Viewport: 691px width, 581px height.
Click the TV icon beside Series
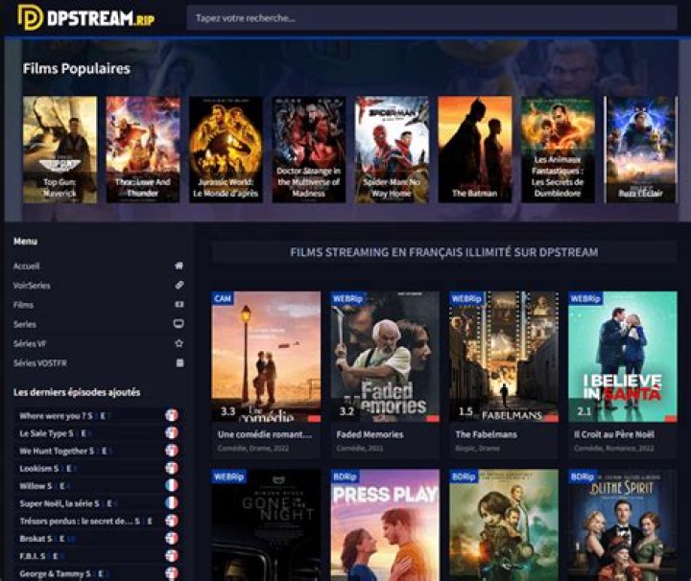(179, 324)
